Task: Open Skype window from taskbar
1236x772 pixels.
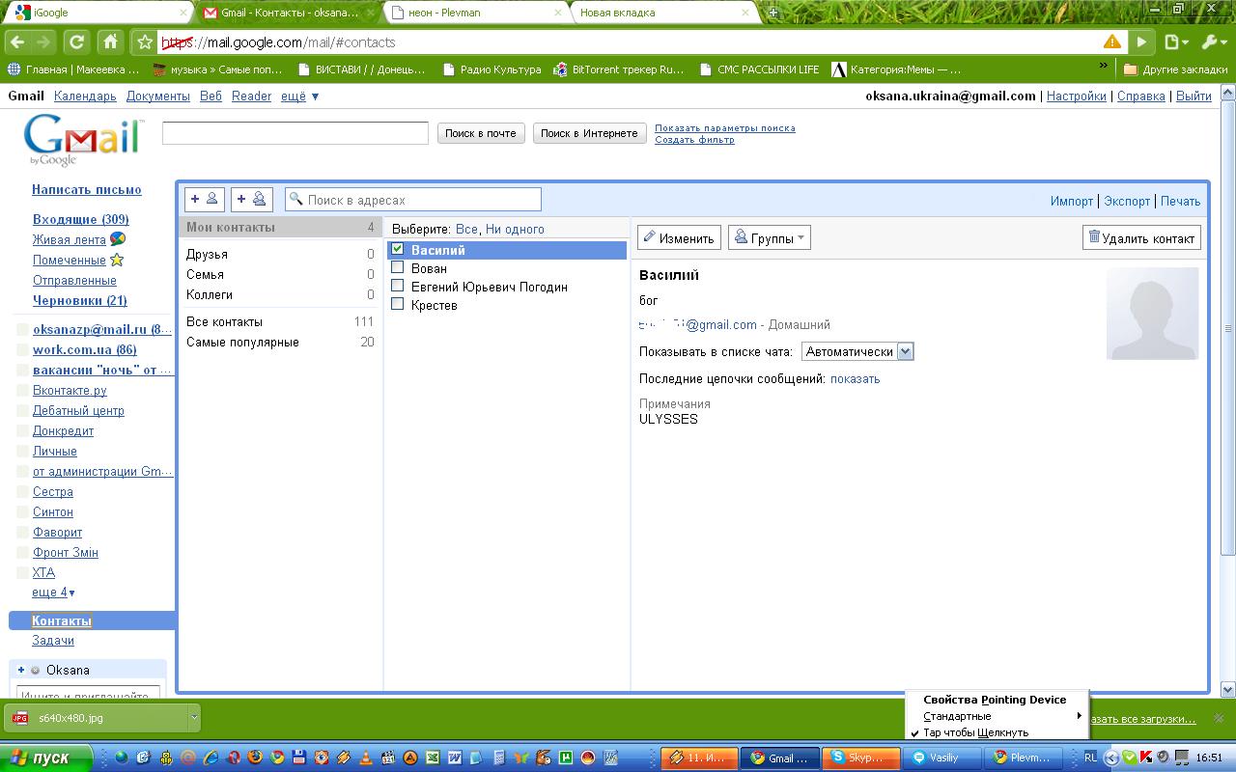Action: [x=863, y=758]
